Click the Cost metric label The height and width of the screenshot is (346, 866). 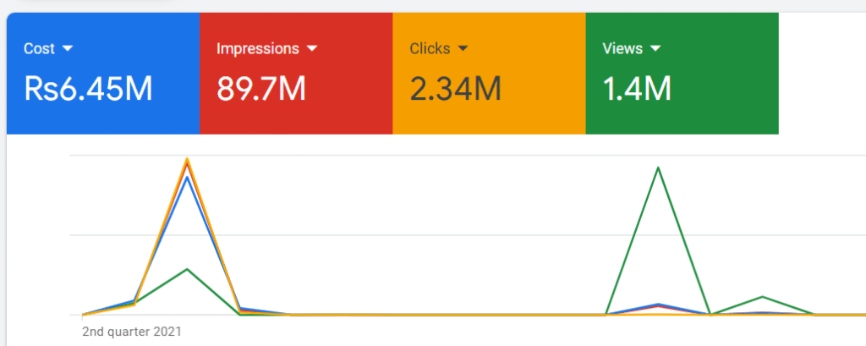[40, 48]
